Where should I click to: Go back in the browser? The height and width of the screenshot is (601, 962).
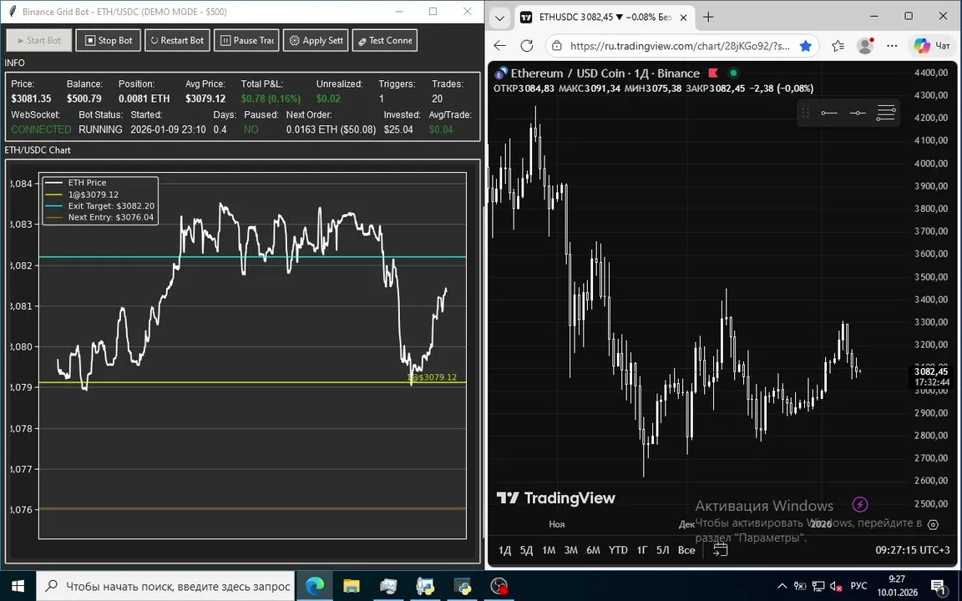[x=500, y=46]
